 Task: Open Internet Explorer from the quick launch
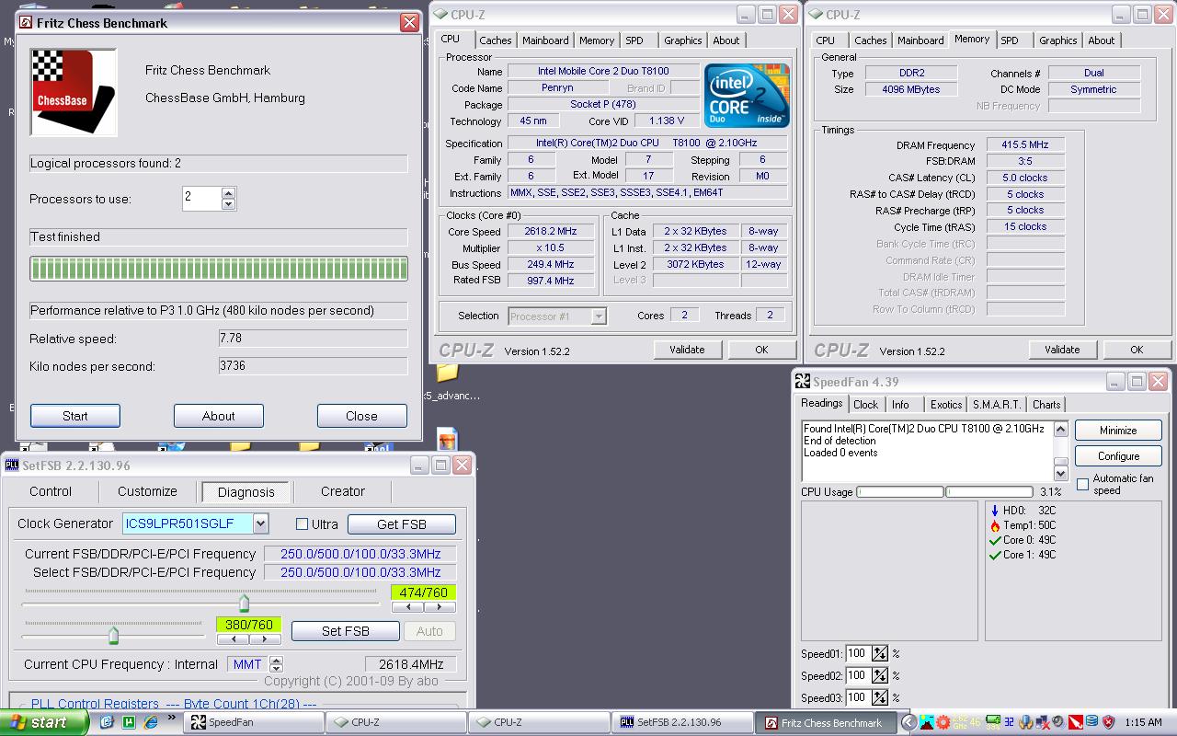152,722
